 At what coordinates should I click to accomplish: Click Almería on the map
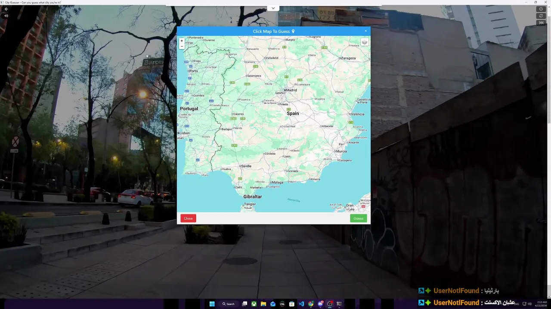coord(315,179)
